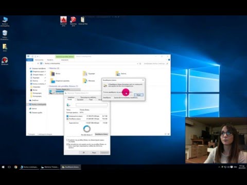Open the File (Αρχείο) ribbon tab
This screenshot has height=185, width=247.
30,60
